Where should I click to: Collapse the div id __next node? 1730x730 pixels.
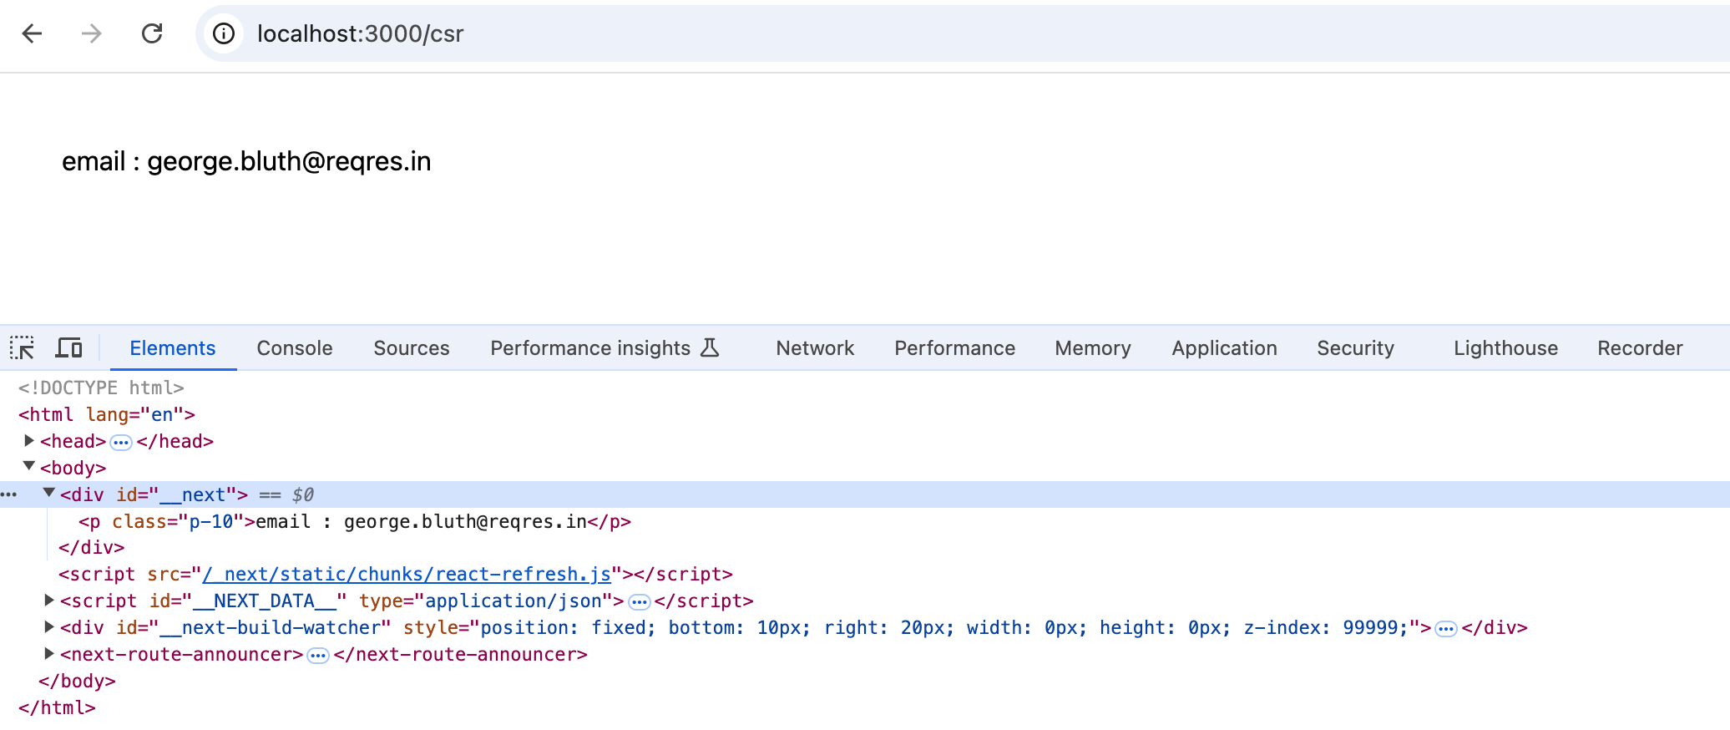(49, 493)
